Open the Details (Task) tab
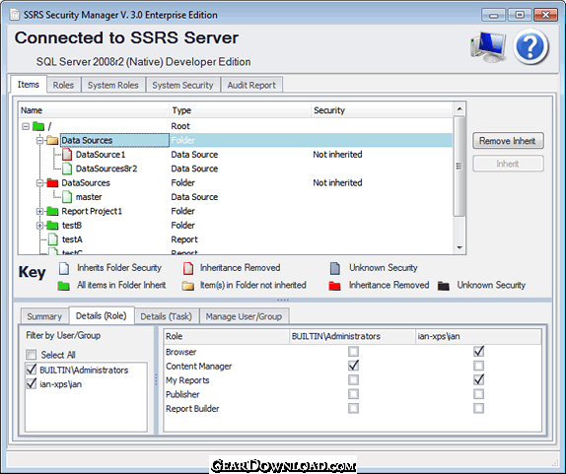This screenshot has height=474, width=566. coord(166,316)
